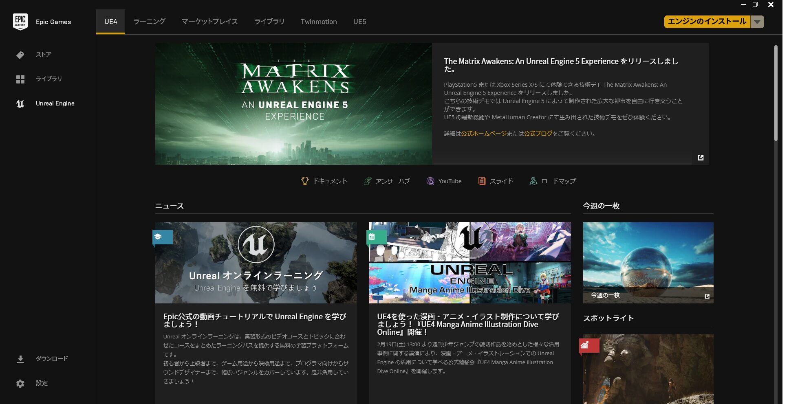This screenshot has width=789, height=404.
Task: Click the ドキュメント lightbulb icon
Action: point(304,181)
